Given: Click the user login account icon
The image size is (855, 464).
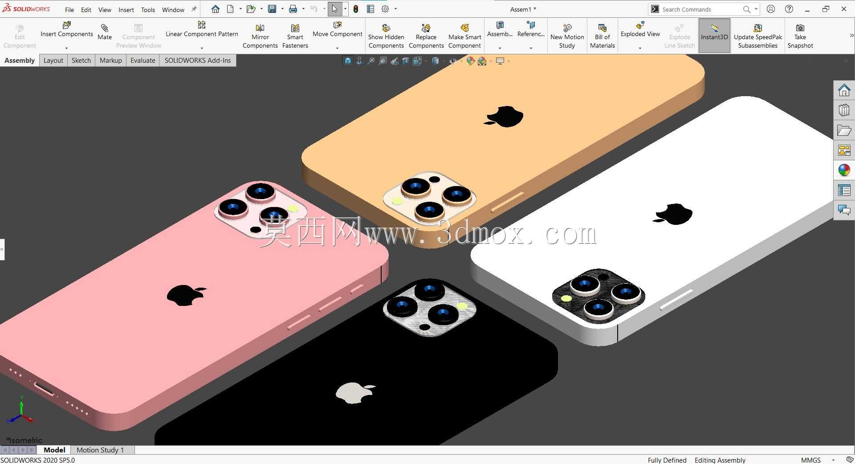Looking at the screenshot, I should pyautogui.click(x=771, y=9).
